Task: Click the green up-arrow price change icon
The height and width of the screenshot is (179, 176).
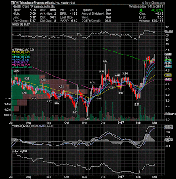Action: pyautogui.click(x=141, y=10)
